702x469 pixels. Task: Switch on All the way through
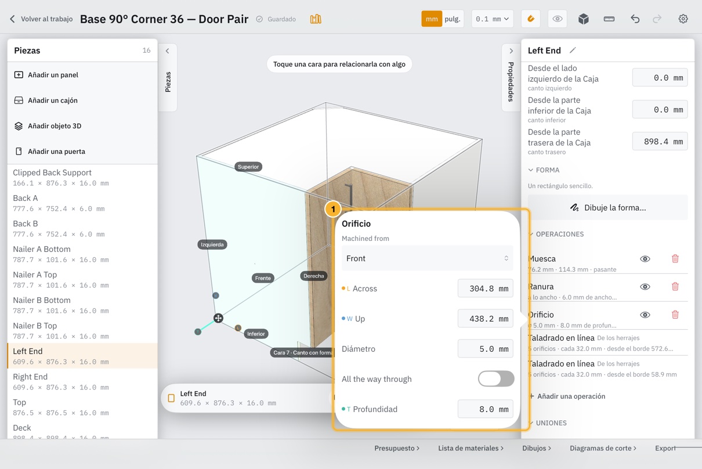coord(496,379)
